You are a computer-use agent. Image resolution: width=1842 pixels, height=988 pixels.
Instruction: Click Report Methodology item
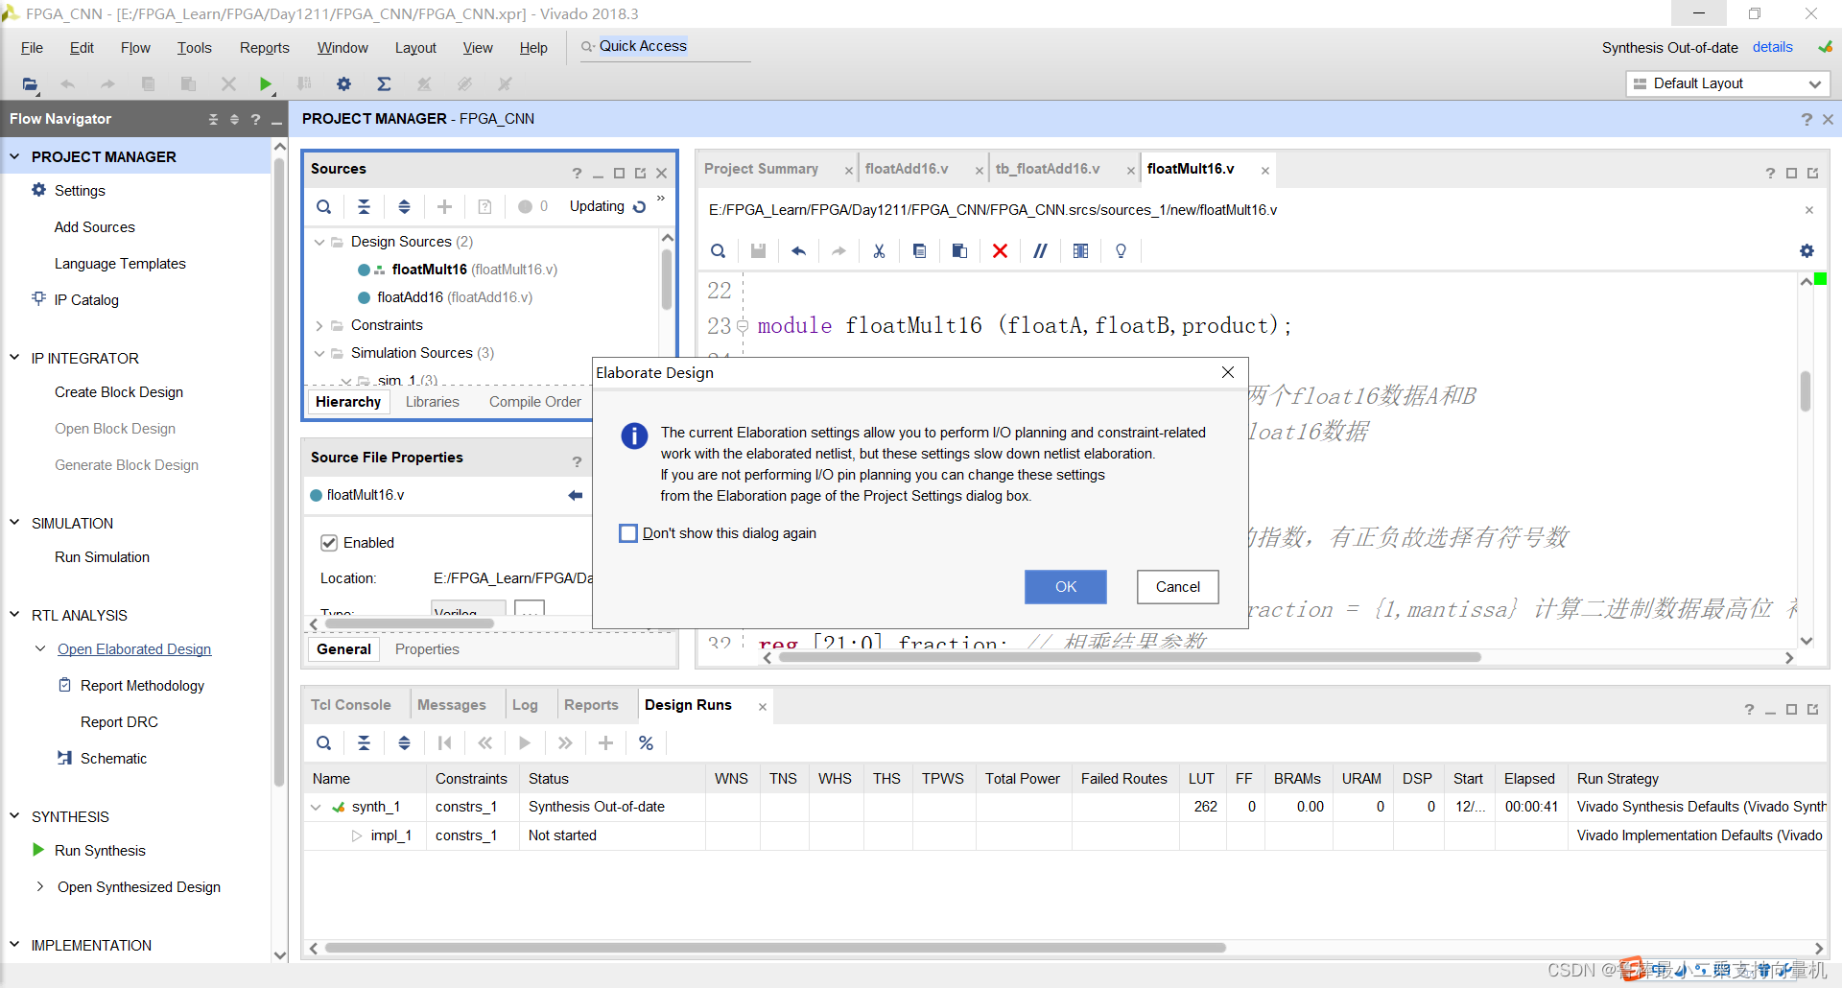point(142,686)
